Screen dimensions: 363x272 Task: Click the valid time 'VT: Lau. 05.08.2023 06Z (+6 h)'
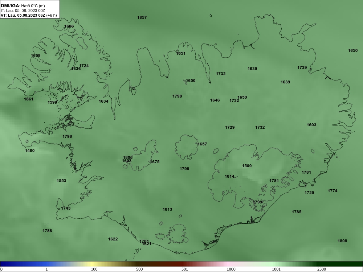29,15
